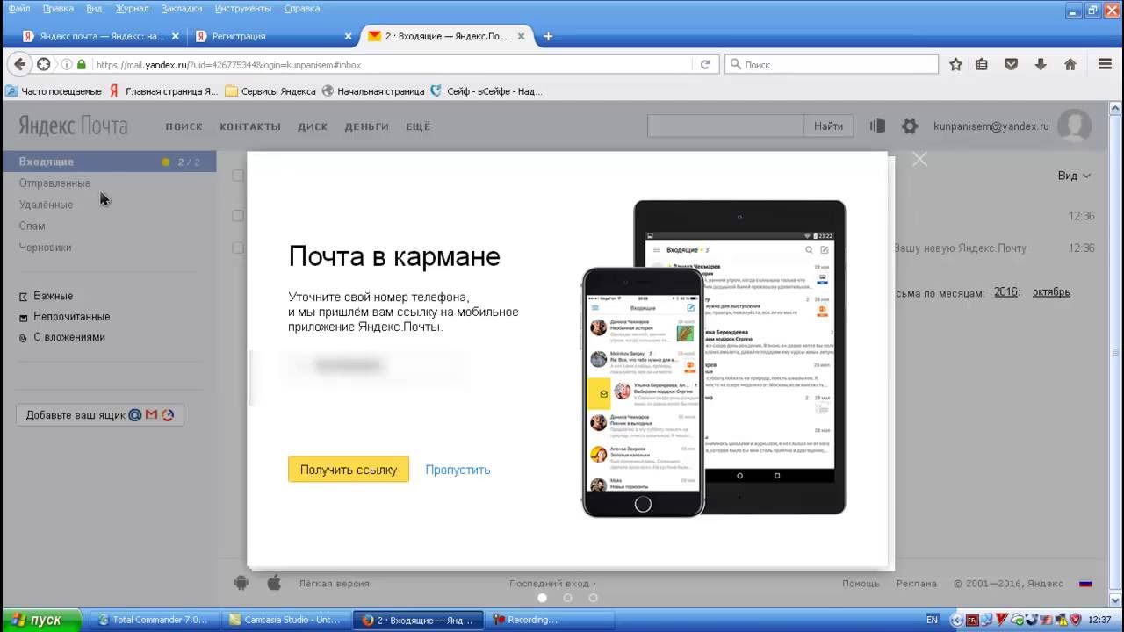Click the themes icon beside settings gear

tap(877, 126)
